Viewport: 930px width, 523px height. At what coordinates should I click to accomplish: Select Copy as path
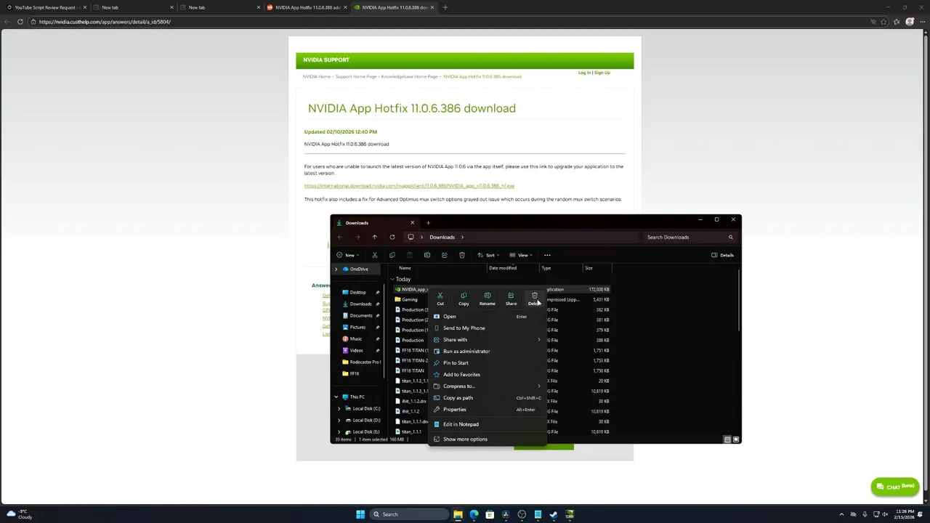[x=487, y=398]
